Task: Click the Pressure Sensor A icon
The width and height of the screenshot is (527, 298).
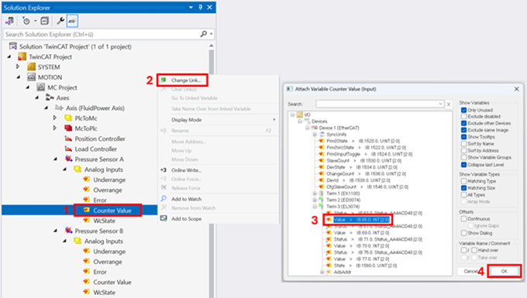Action: [x=68, y=159]
